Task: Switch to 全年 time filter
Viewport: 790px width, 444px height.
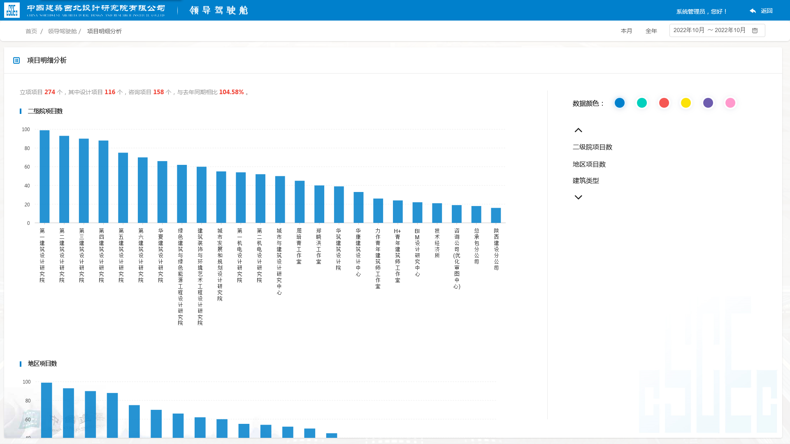Action: [x=651, y=31]
